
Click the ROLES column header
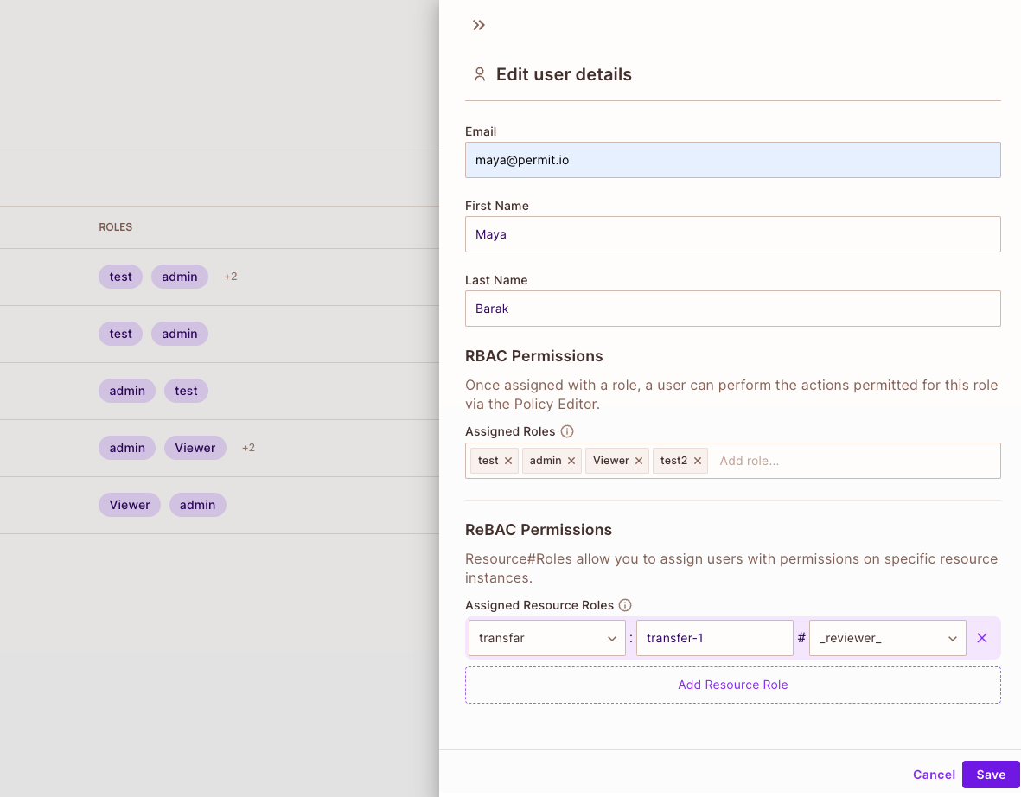point(115,226)
